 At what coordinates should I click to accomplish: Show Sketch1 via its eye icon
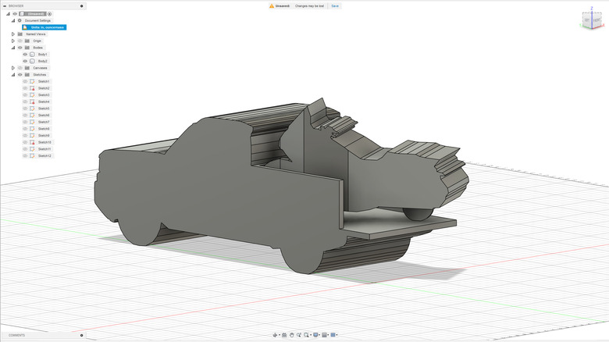tap(25, 81)
